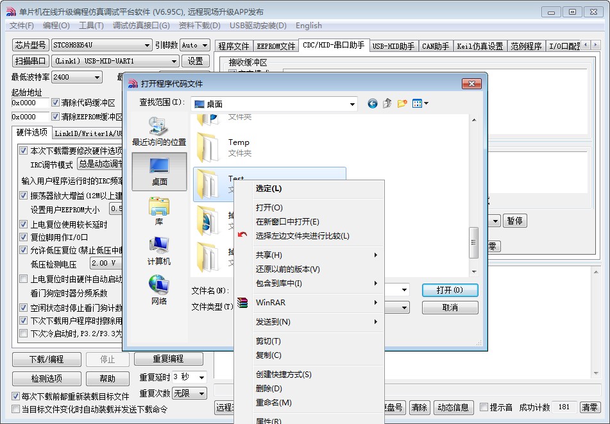
Task: Select Desktop (桌面) in the places bar
Action: pyautogui.click(x=160, y=171)
